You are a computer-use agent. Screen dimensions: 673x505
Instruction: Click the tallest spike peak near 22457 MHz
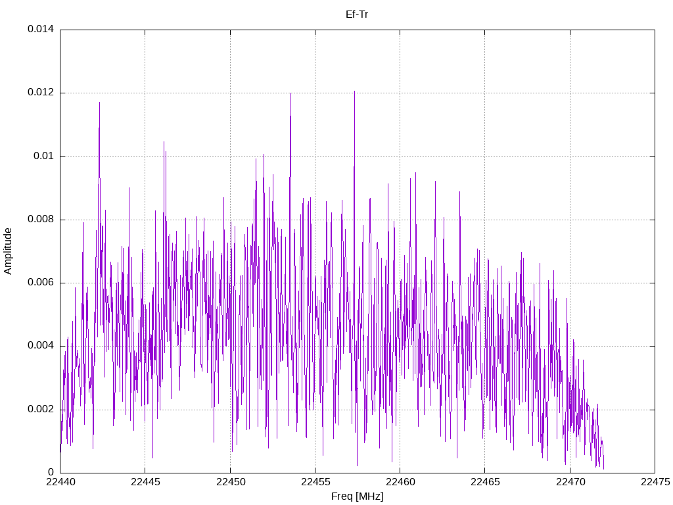[x=354, y=91]
